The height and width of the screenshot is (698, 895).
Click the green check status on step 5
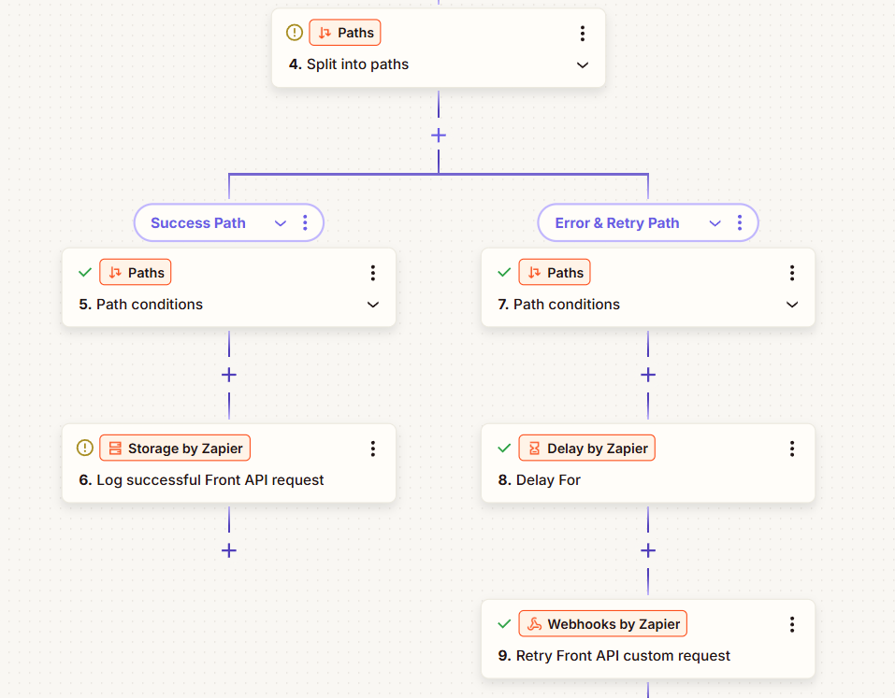coord(85,272)
